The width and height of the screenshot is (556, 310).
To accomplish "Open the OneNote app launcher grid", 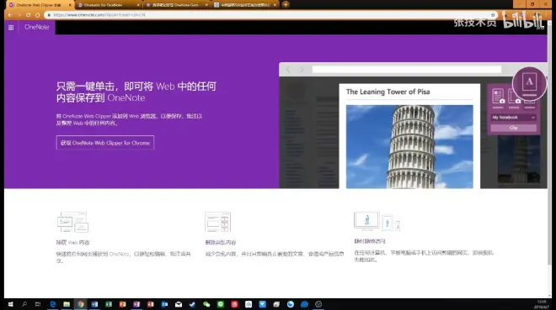I will pyautogui.click(x=11, y=27).
